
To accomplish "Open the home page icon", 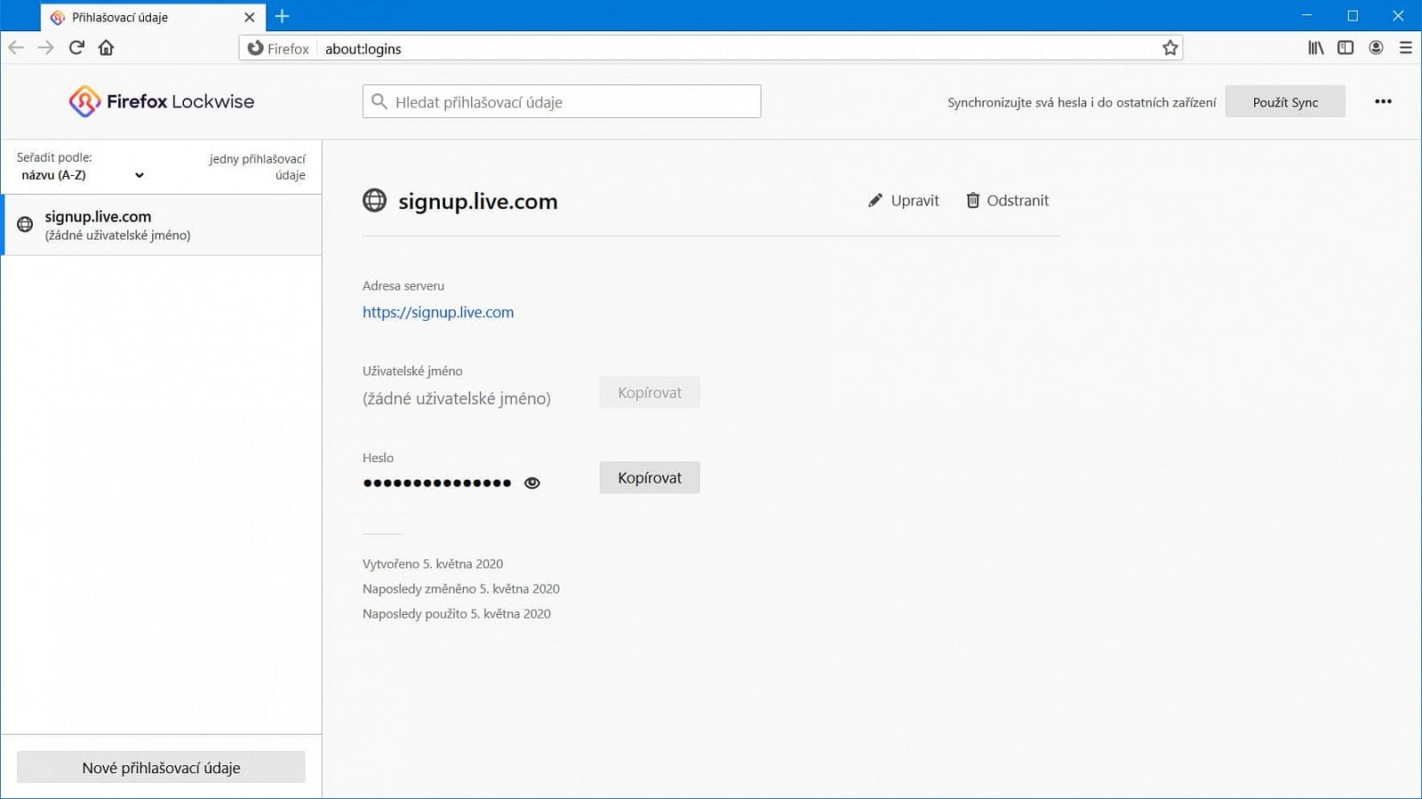I will point(106,48).
